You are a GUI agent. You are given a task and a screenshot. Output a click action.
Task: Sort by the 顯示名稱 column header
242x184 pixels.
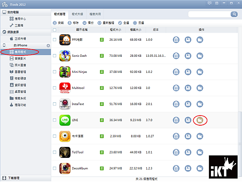[82, 30]
